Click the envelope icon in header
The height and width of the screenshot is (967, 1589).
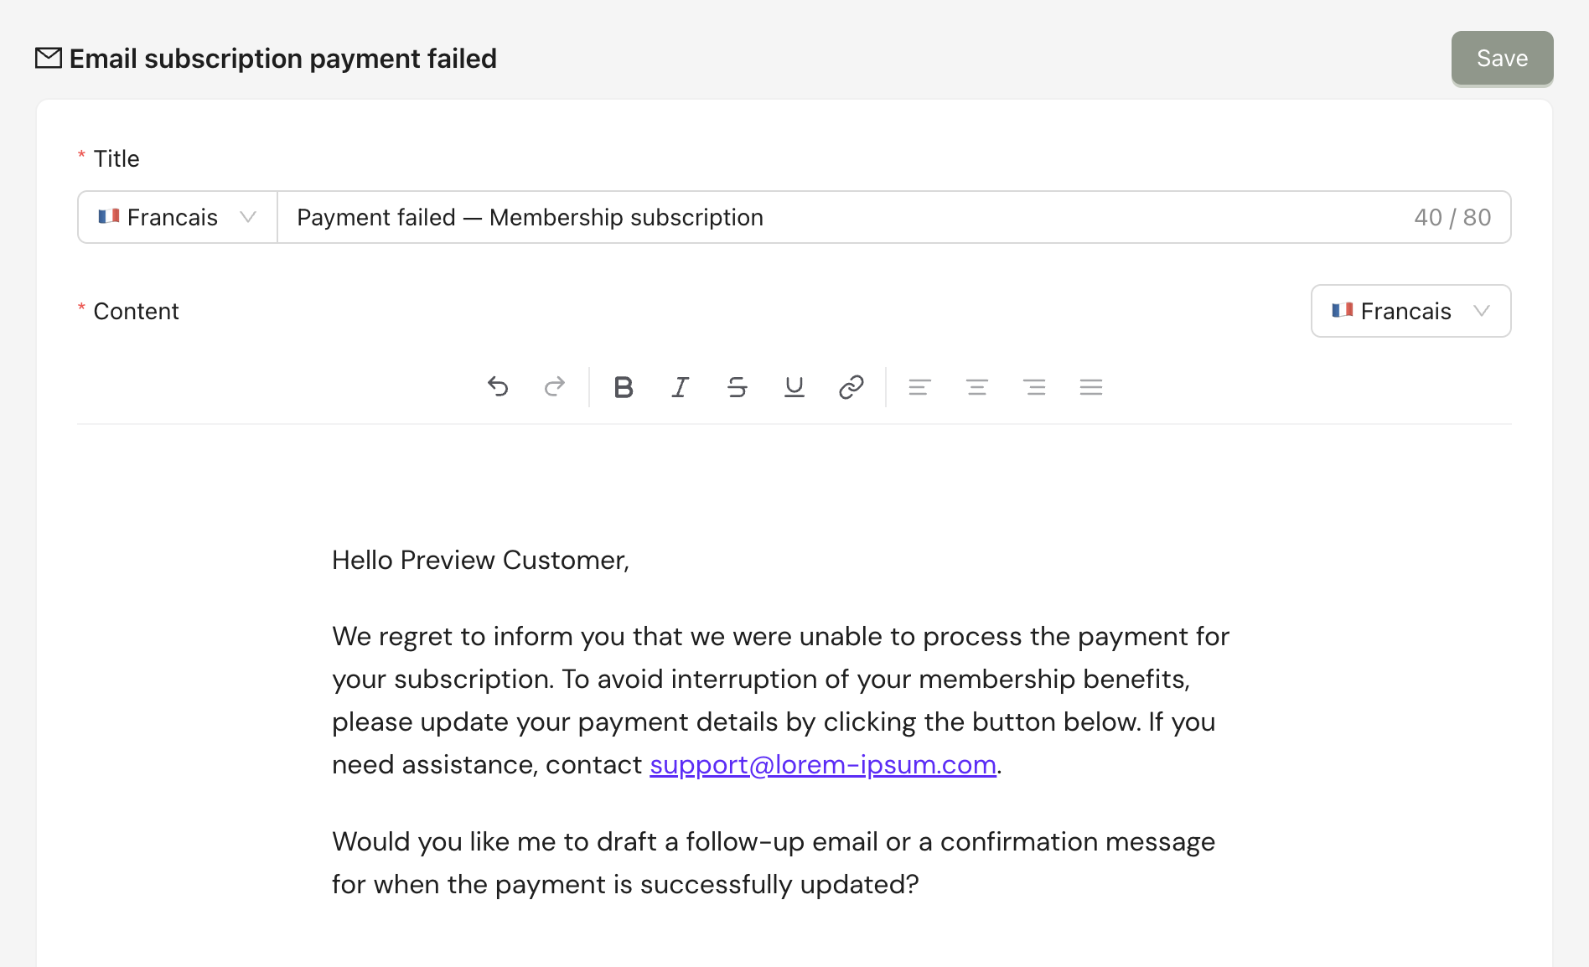[49, 58]
